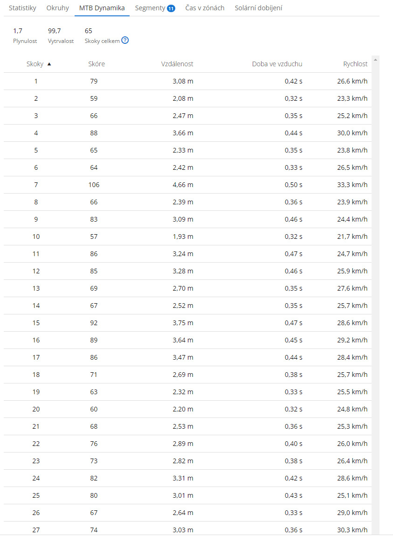Image resolution: width=393 pixels, height=536 pixels.
Task: Sort the table by the Skóre column
Action: [97, 64]
